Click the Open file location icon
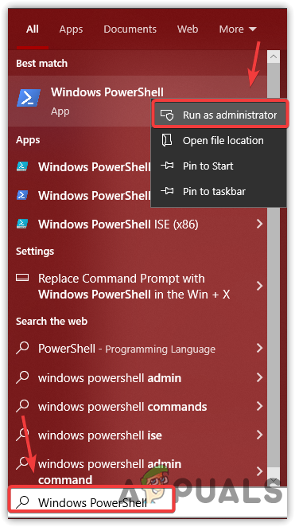Screen dimensions: 295x527 [166, 140]
